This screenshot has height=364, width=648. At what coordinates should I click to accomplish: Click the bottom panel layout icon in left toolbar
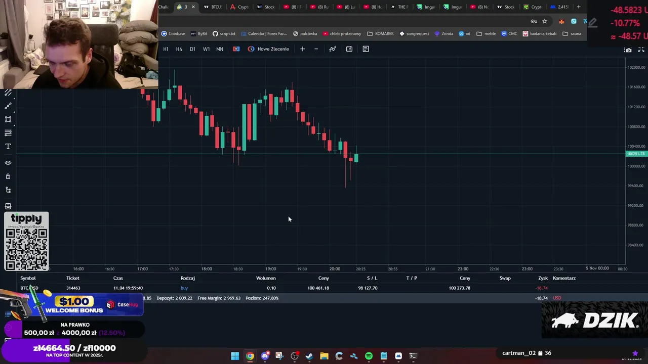pos(8,206)
